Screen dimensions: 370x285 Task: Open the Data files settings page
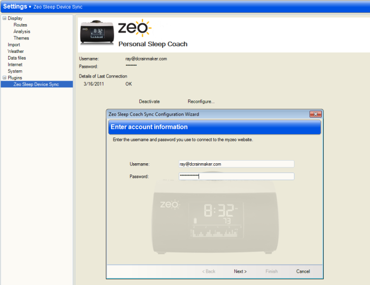[x=17, y=58]
